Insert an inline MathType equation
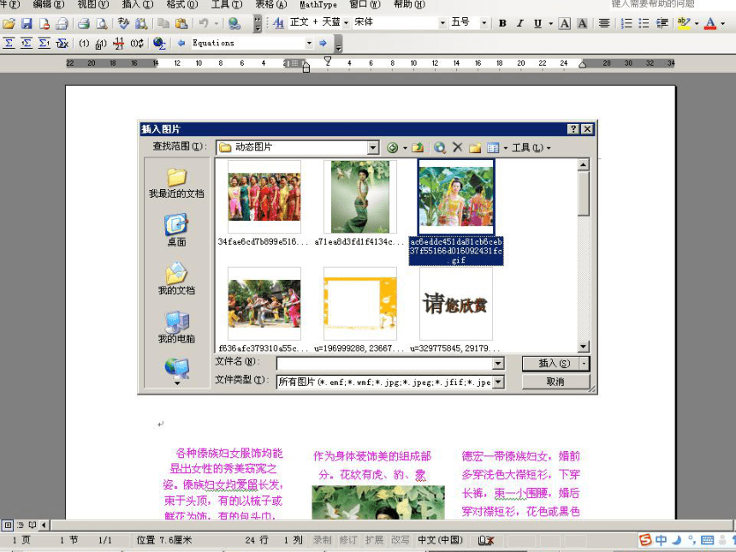 coord(9,43)
